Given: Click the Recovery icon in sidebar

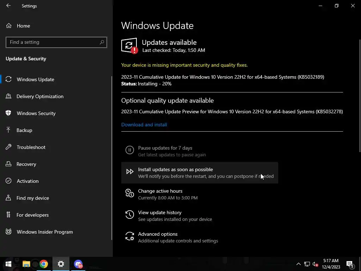Looking at the screenshot, I should [x=8, y=164].
